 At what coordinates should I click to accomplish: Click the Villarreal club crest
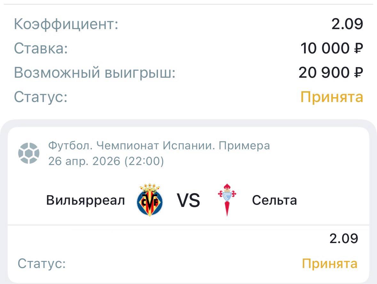(x=150, y=201)
